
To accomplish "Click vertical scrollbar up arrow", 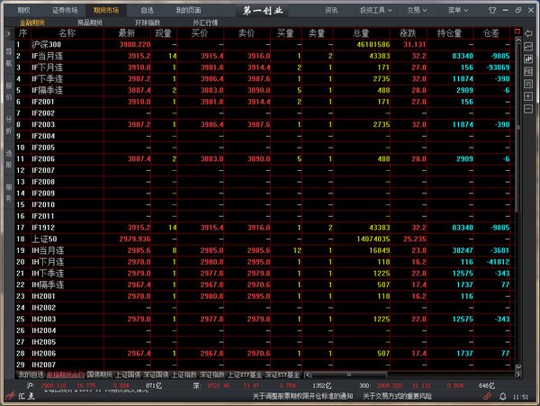I will click(518, 40).
